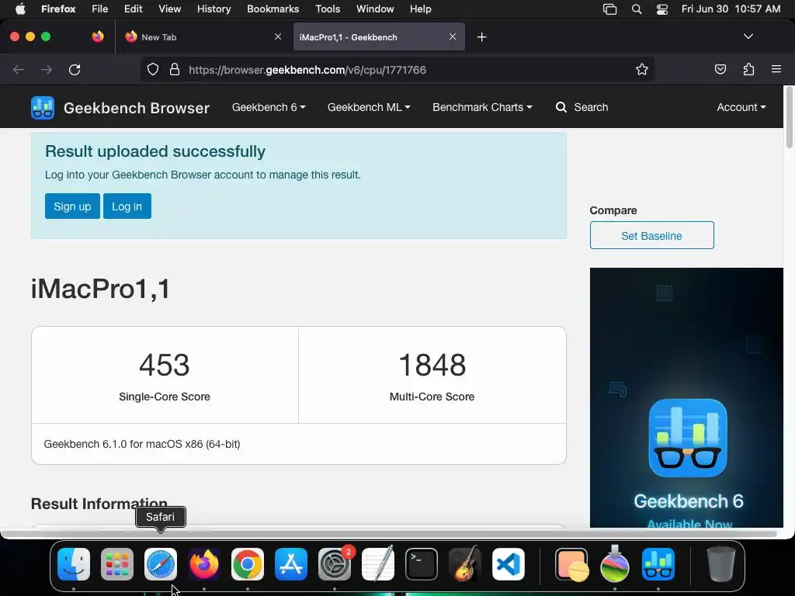The width and height of the screenshot is (795, 596).
Task: Open the View menu
Action: pos(169,9)
